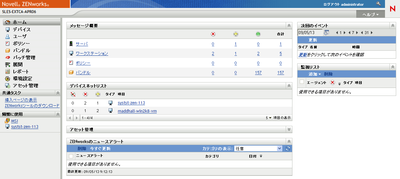The width and height of the screenshot is (400, 179).
Task: Click the policy icon in メッセージ概要 row
Action: click(x=72, y=63)
